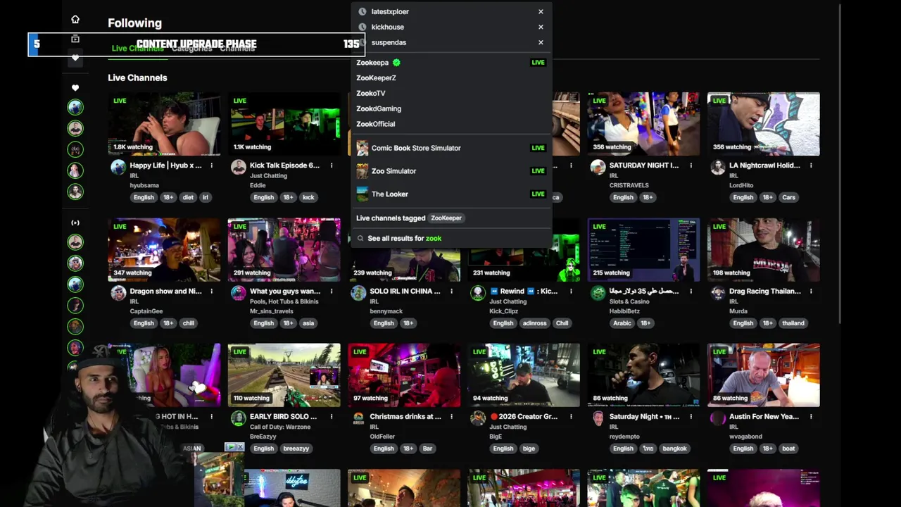This screenshot has height=507, width=901.
Task: Open options menu for Kick Talk Episode stream
Action: 331,165
